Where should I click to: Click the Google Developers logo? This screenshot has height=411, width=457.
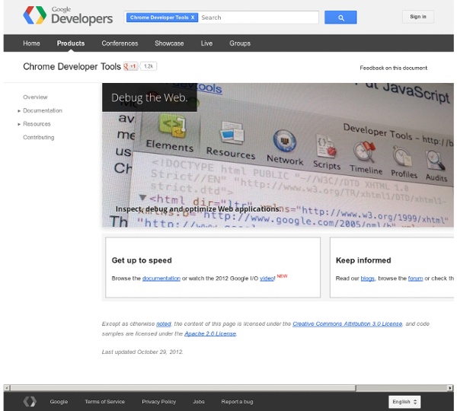[x=68, y=16]
